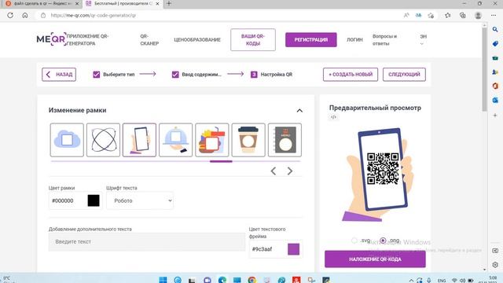Screen dimensions: 503x283
Task: Select the .png format radio button
Action: tap(383, 241)
